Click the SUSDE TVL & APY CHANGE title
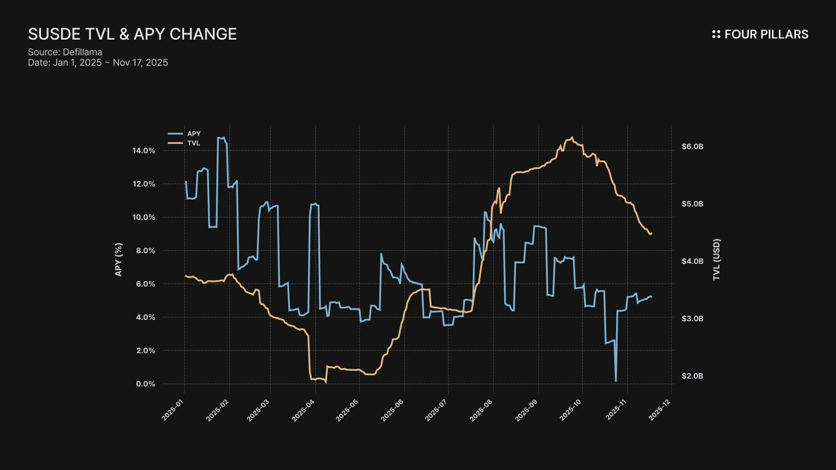Image resolution: width=836 pixels, height=470 pixels. click(132, 34)
